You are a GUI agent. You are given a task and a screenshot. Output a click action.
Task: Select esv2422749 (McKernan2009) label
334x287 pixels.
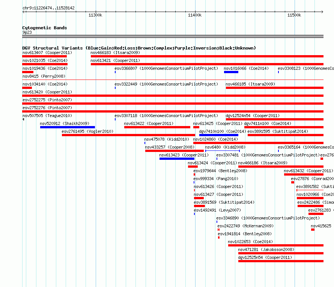245,226
